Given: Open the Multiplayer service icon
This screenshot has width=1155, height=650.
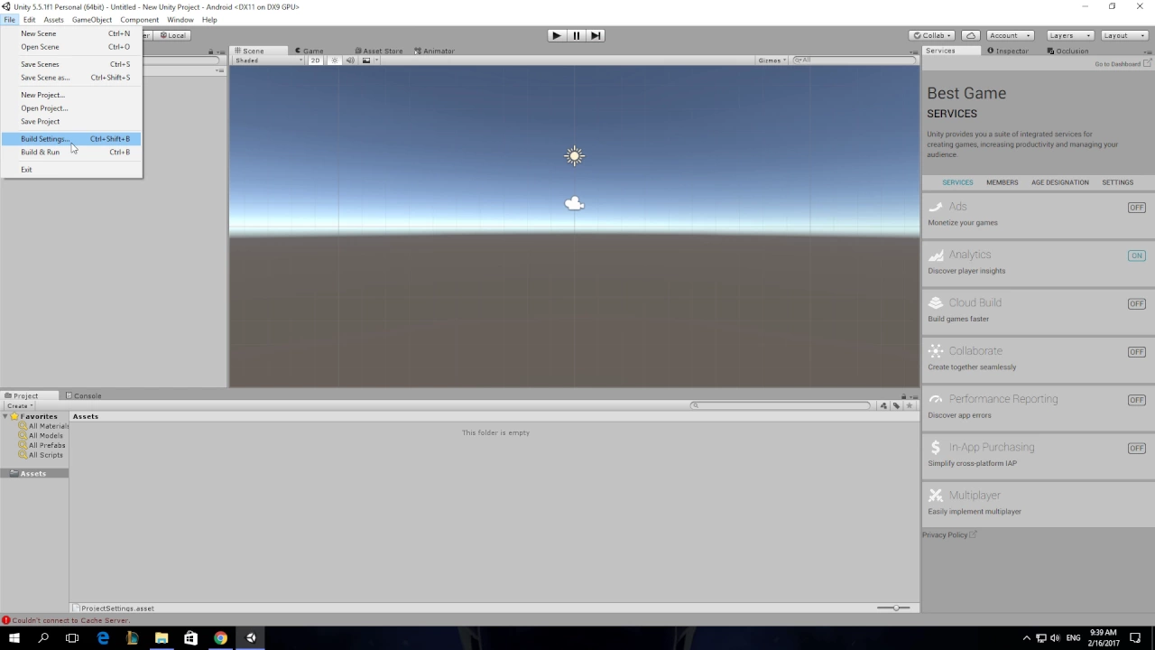Looking at the screenshot, I should (x=936, y=495).
